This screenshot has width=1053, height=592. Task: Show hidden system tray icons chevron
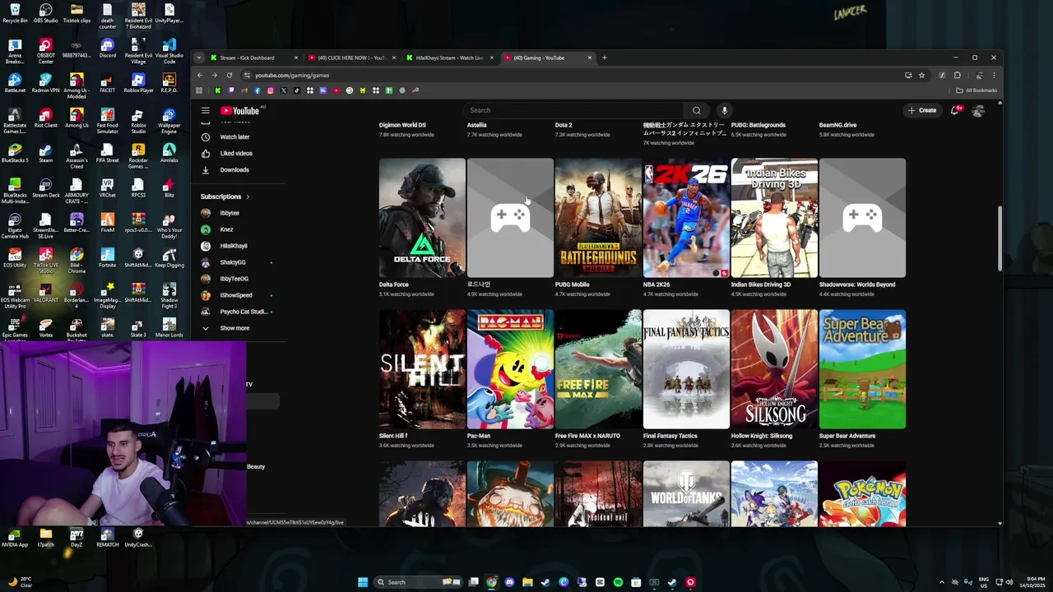tap(943, 582)
